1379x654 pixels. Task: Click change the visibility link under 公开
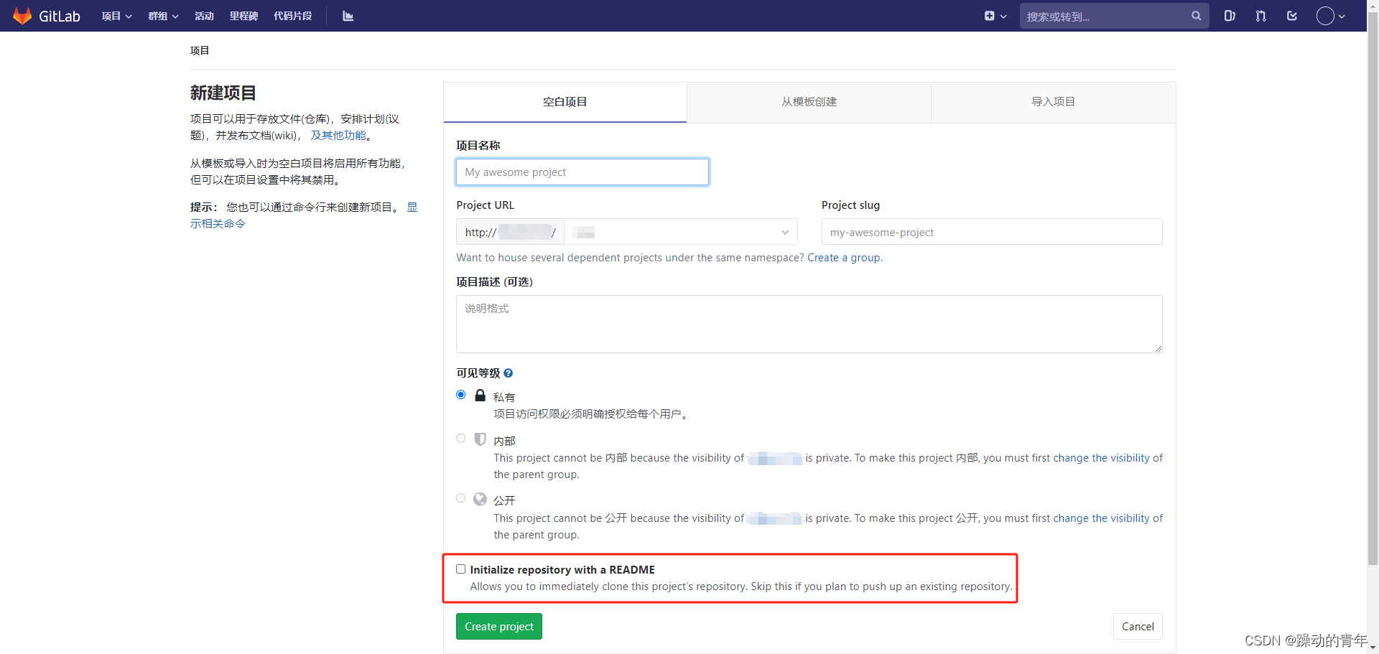tap(1108, 518)
